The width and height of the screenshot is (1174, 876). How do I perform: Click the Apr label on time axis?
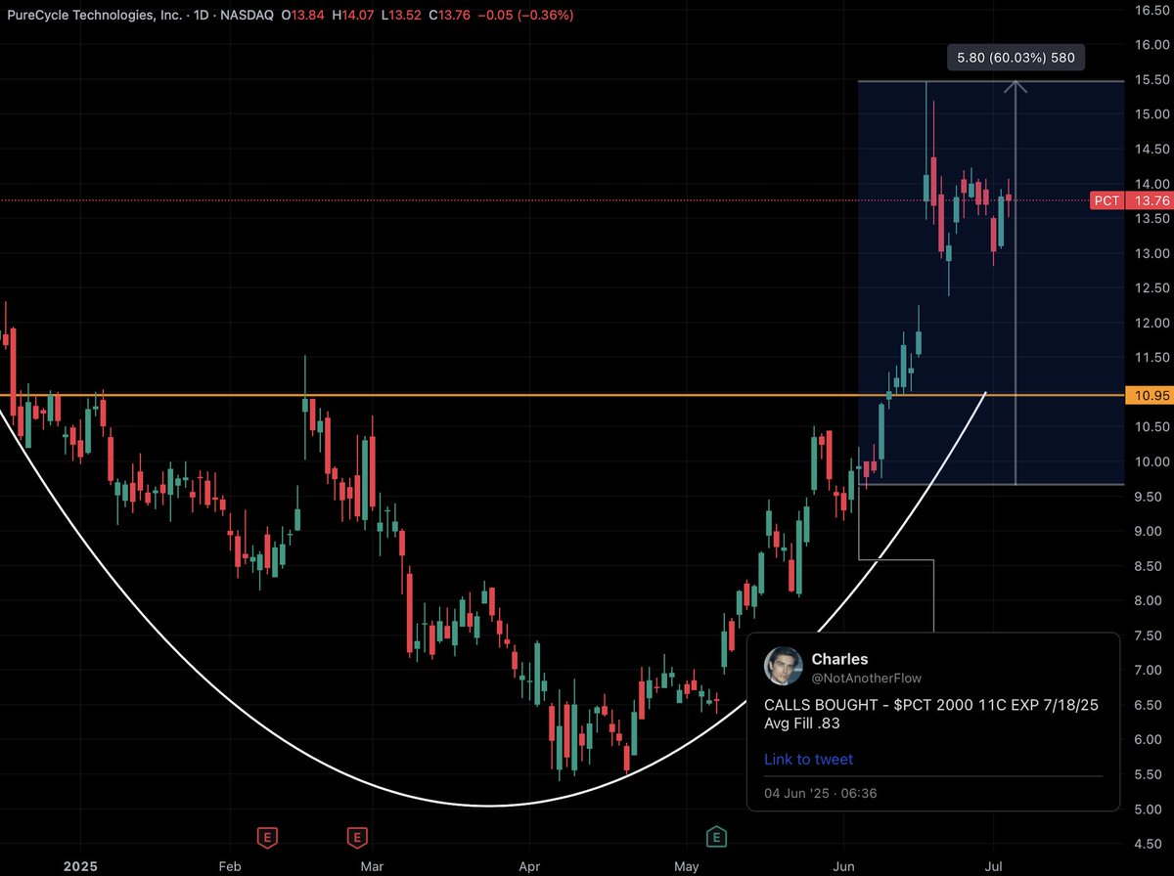click(529, 865)
